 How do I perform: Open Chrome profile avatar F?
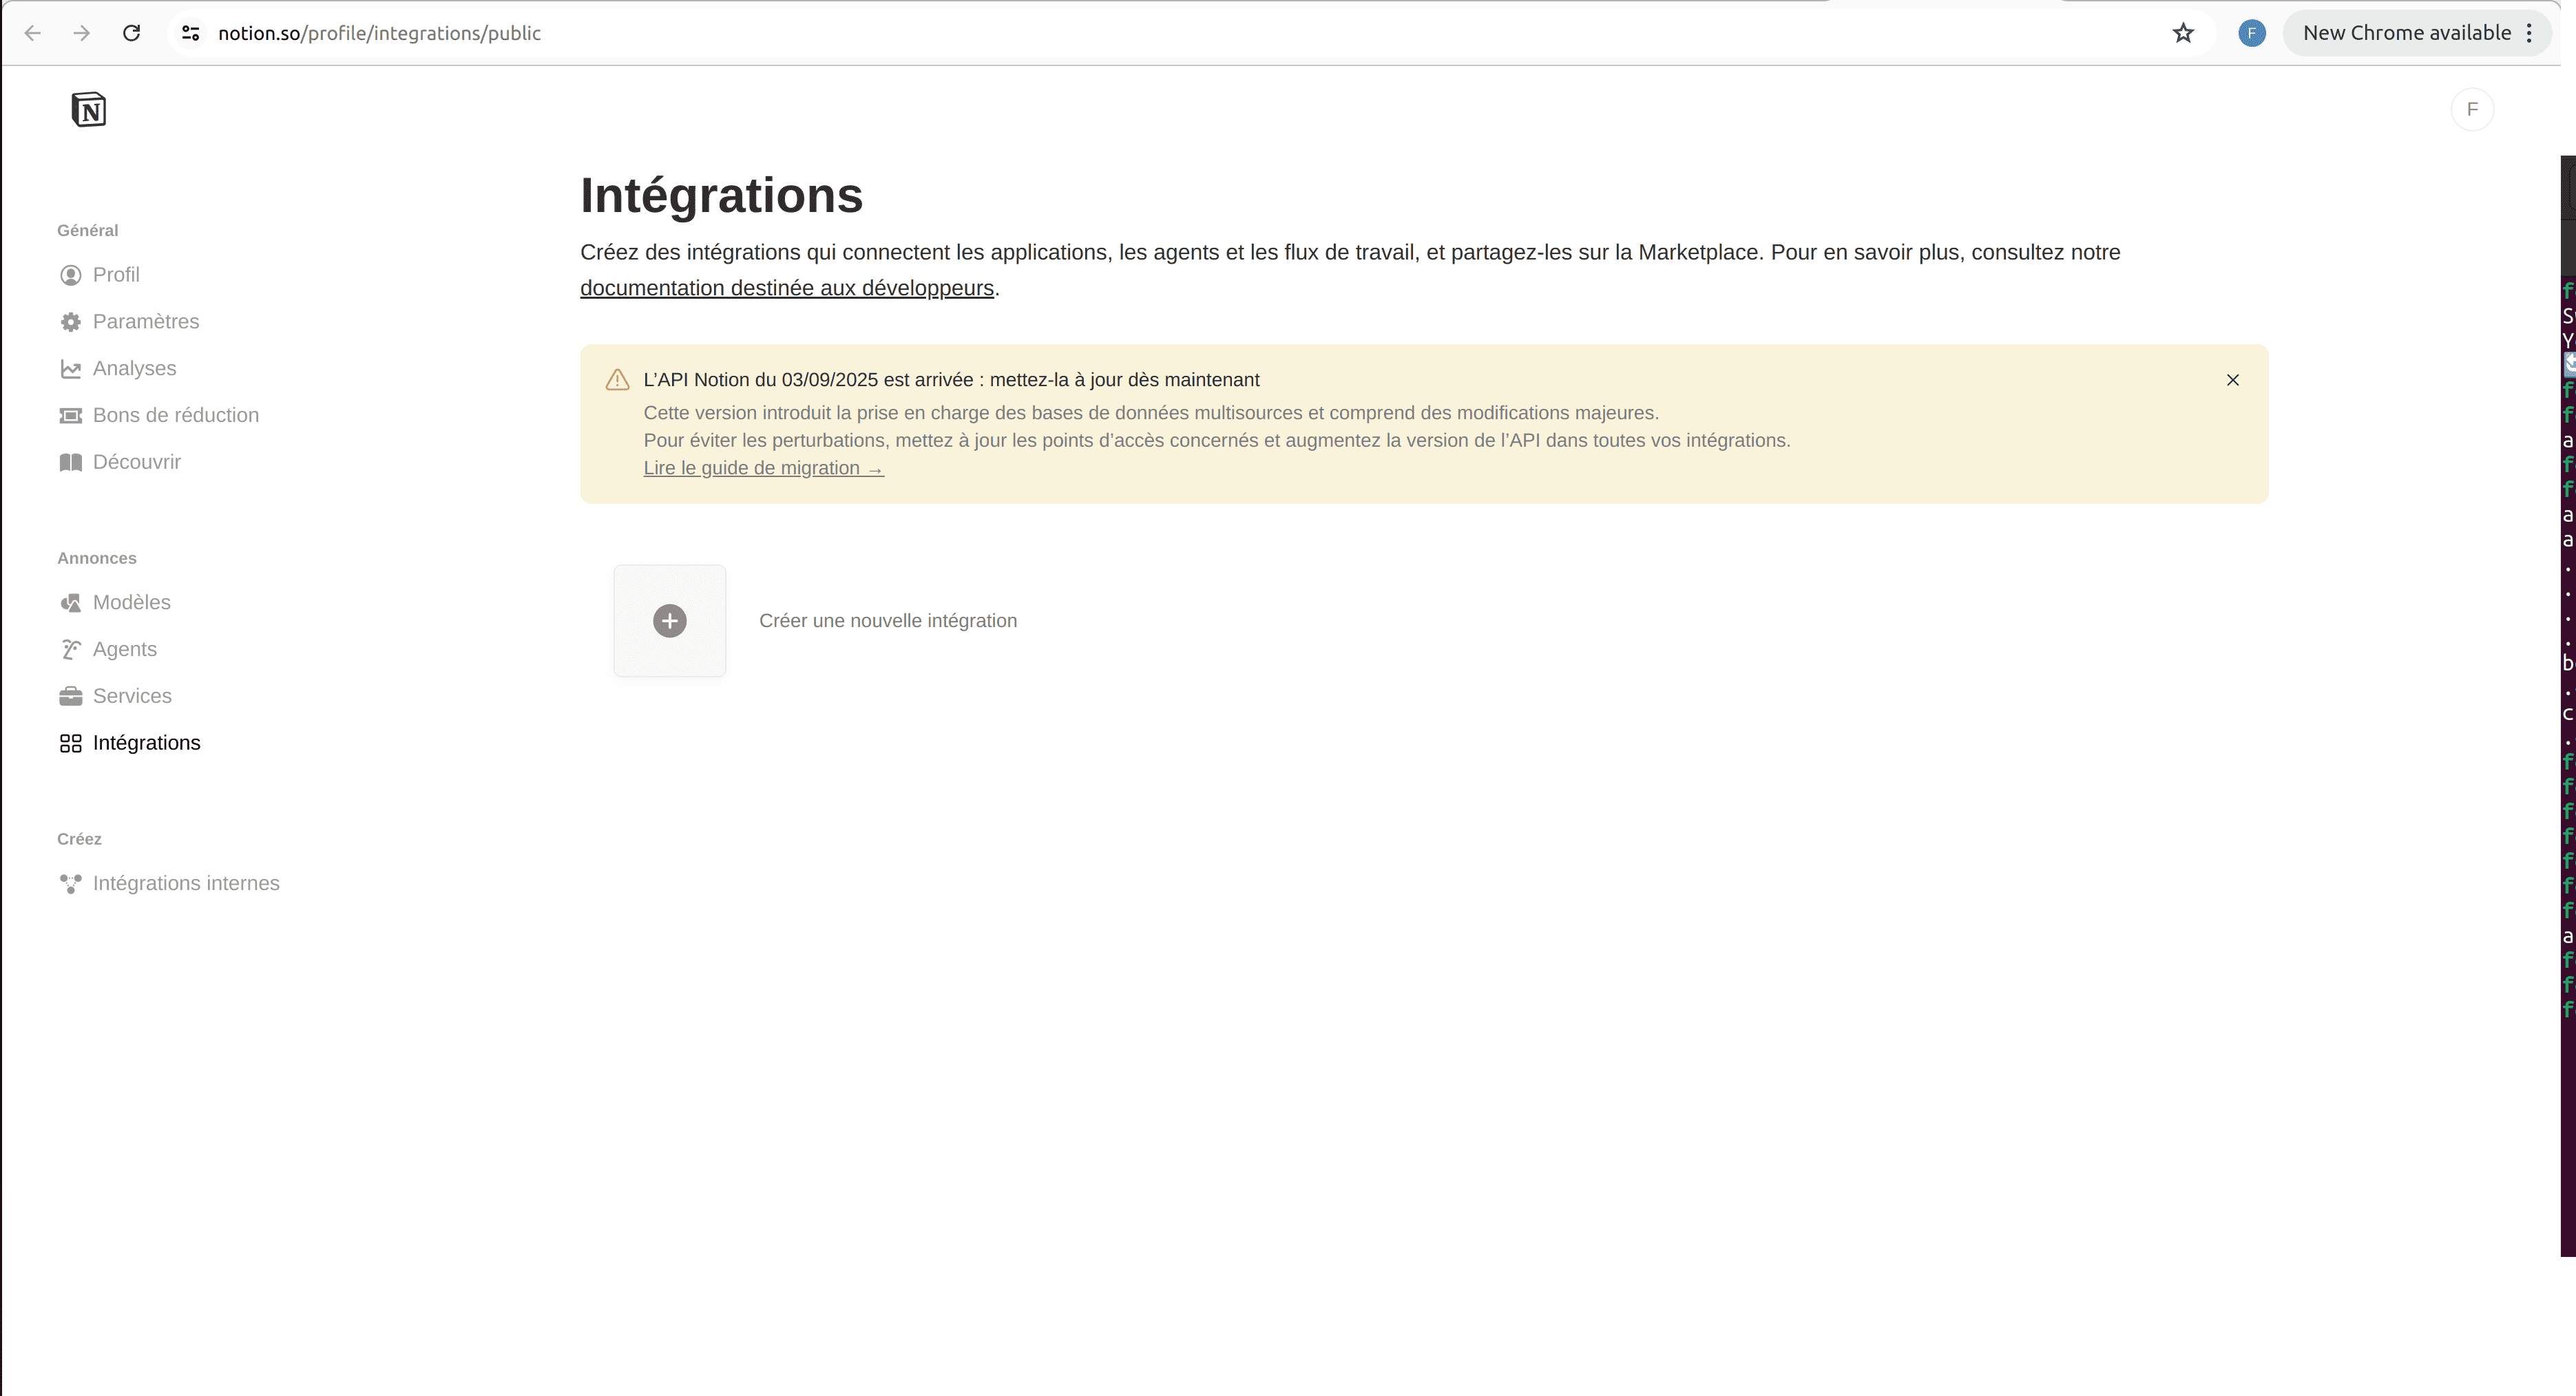click(2252, 33)
